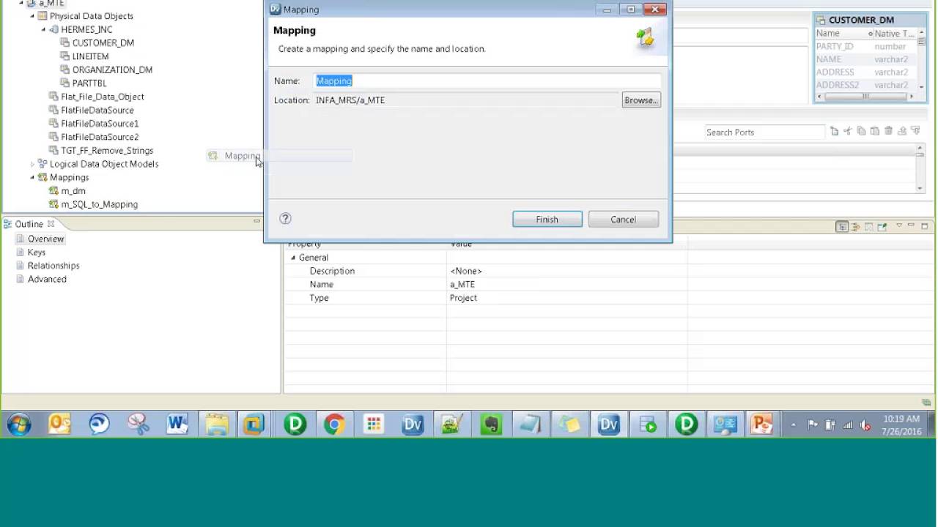938x527 pixels.
Task: Select CUSTOMER_DM in the object tree
Action: coord(103,43)
